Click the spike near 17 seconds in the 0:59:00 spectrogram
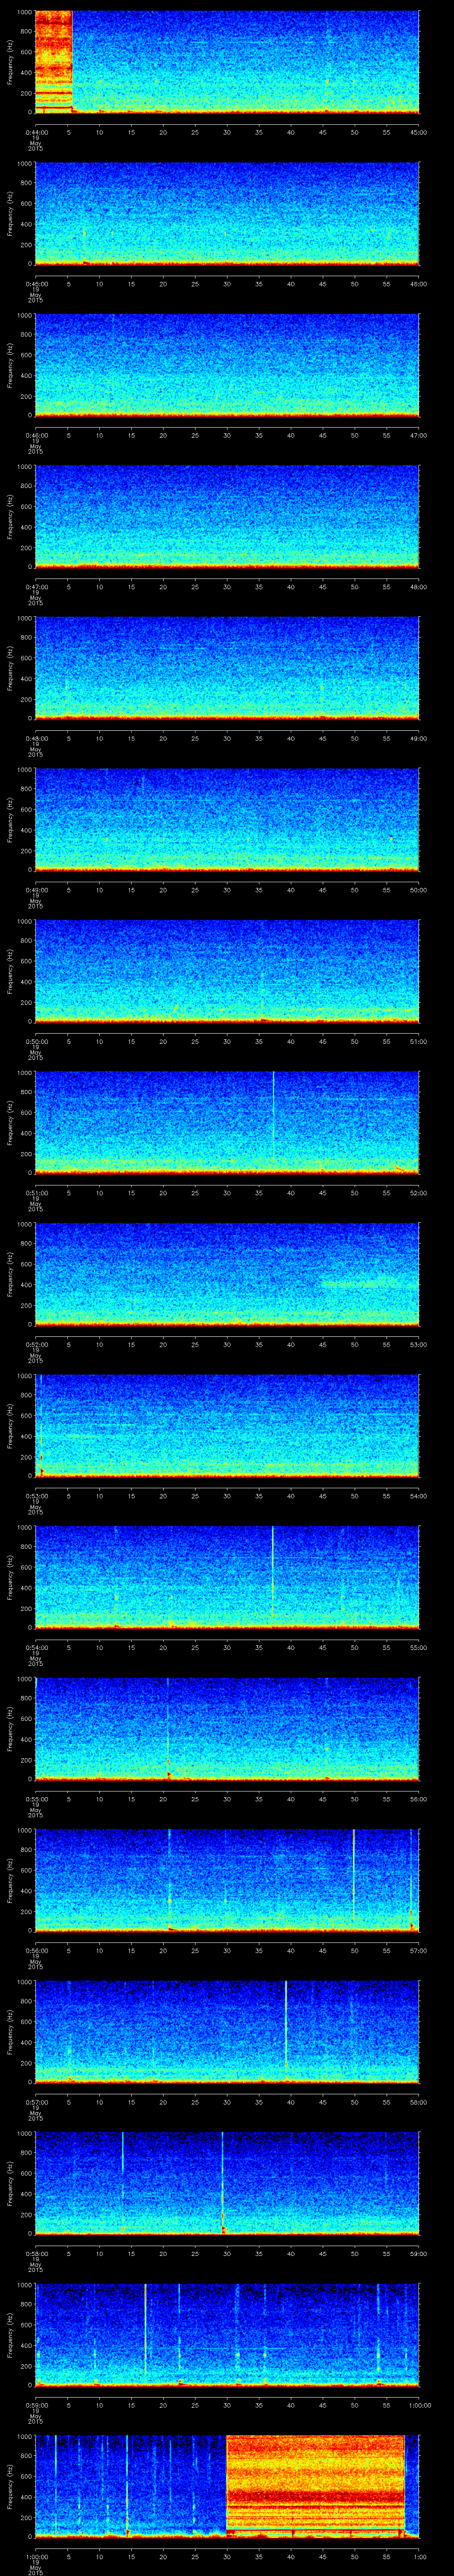 [146, 2330]
